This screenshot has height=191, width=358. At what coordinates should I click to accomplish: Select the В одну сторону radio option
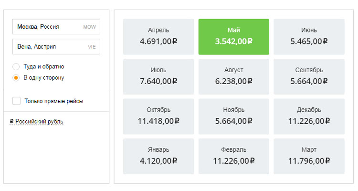point(16,77)
